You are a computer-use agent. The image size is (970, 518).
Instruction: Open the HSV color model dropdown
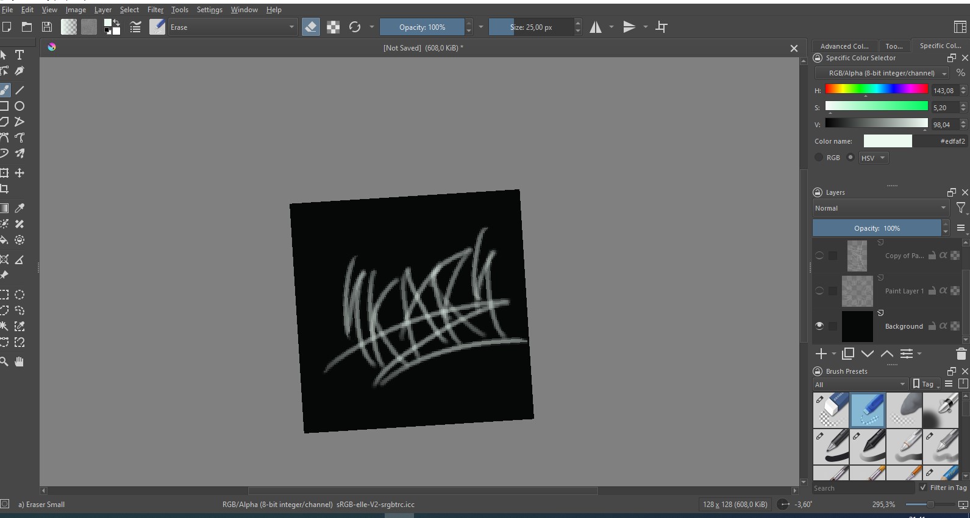click(874, 158)
